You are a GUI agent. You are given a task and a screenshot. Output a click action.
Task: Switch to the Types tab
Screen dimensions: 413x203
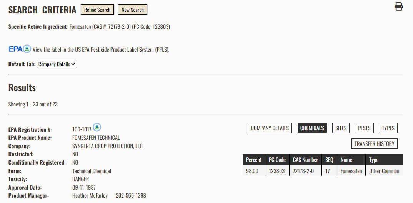tap(388, 128)
